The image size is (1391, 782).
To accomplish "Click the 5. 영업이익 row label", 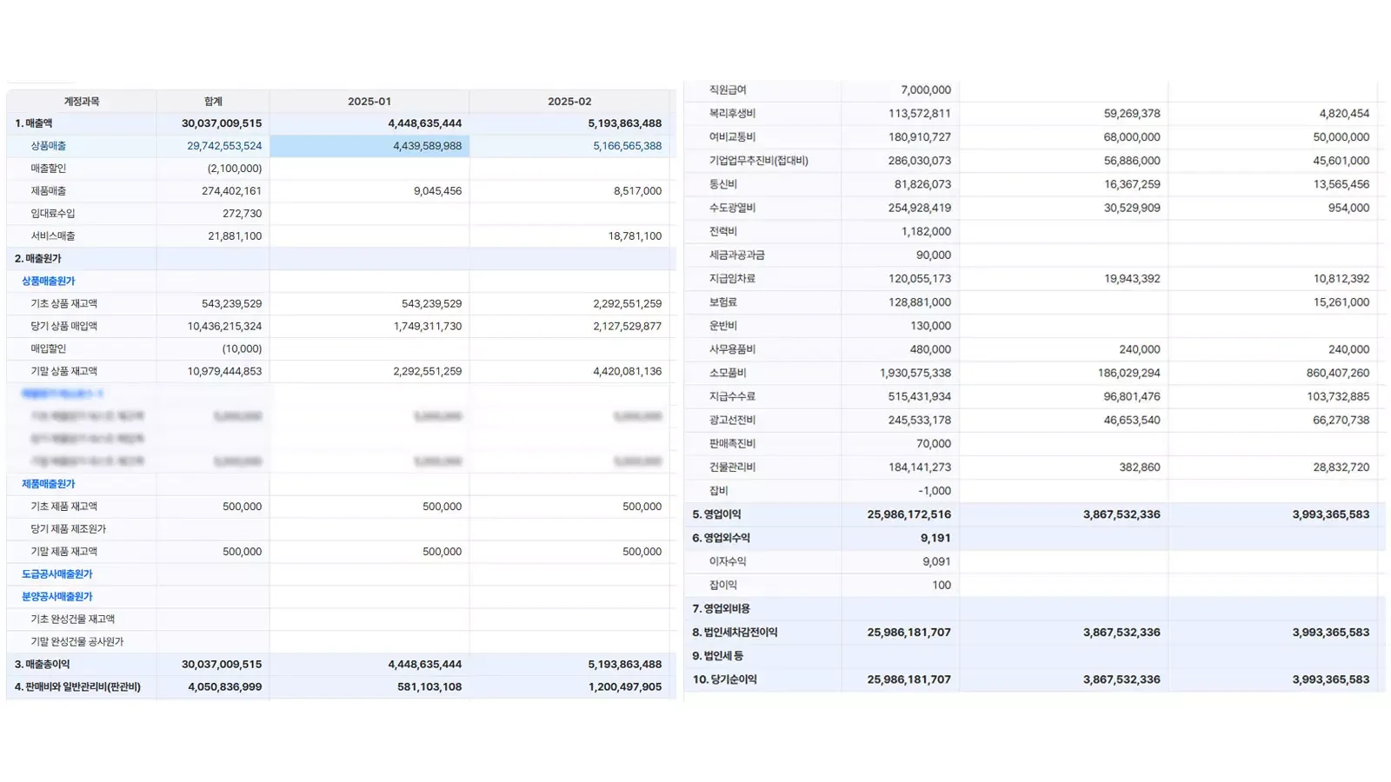I will [717, 514].
